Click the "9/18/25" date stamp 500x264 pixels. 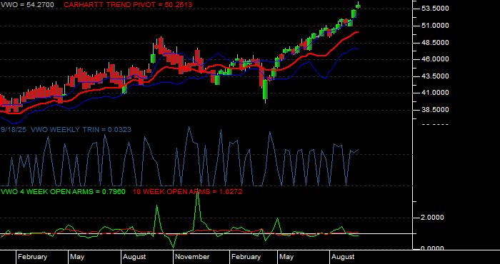coord(14,129)
